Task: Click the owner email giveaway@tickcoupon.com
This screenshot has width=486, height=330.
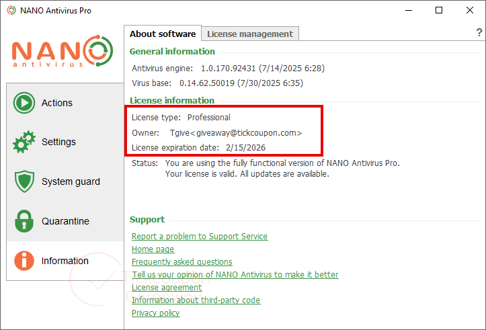Action: tap(247, 133)
